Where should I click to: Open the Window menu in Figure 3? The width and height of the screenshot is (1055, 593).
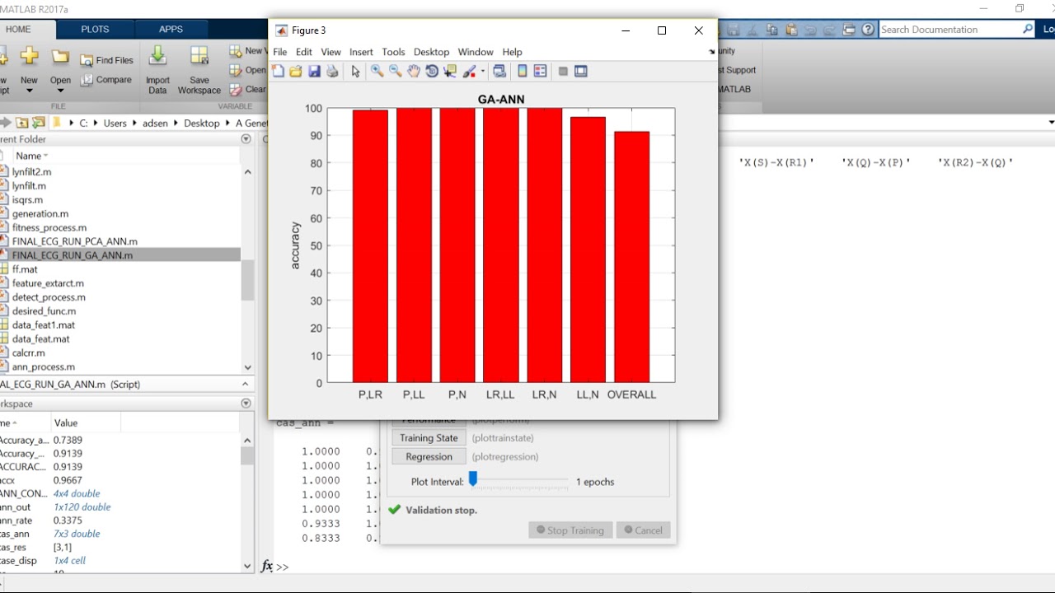(476, 52)
